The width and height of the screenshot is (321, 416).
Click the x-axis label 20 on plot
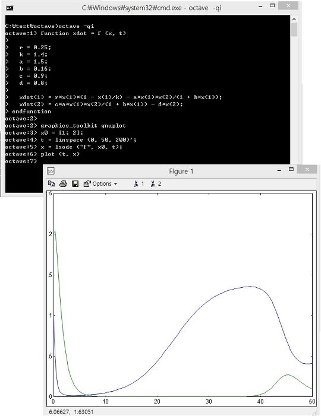tap(157, 401)
